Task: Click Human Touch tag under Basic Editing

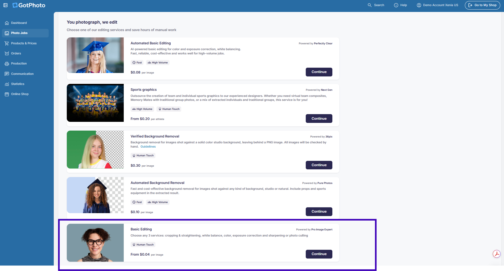Action: coord(143,245)
